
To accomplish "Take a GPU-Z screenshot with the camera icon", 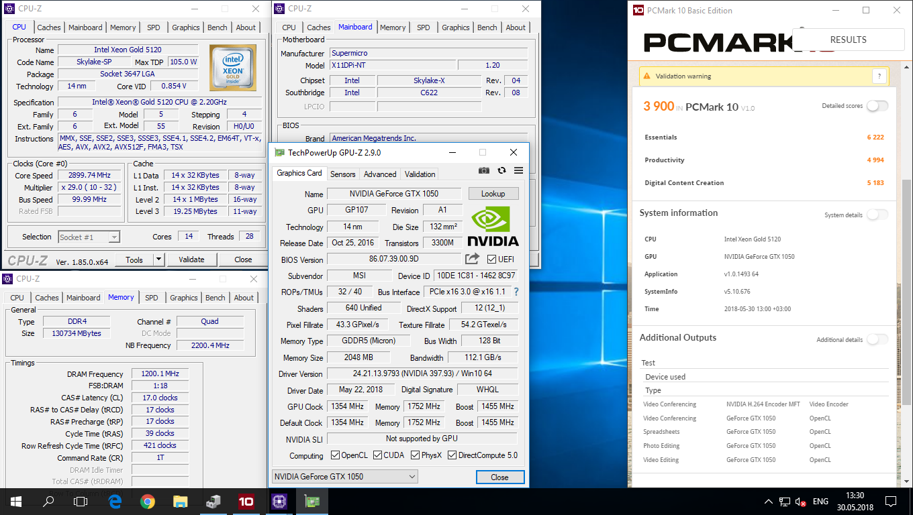I will pyautogui.click(x=483, y=171).
